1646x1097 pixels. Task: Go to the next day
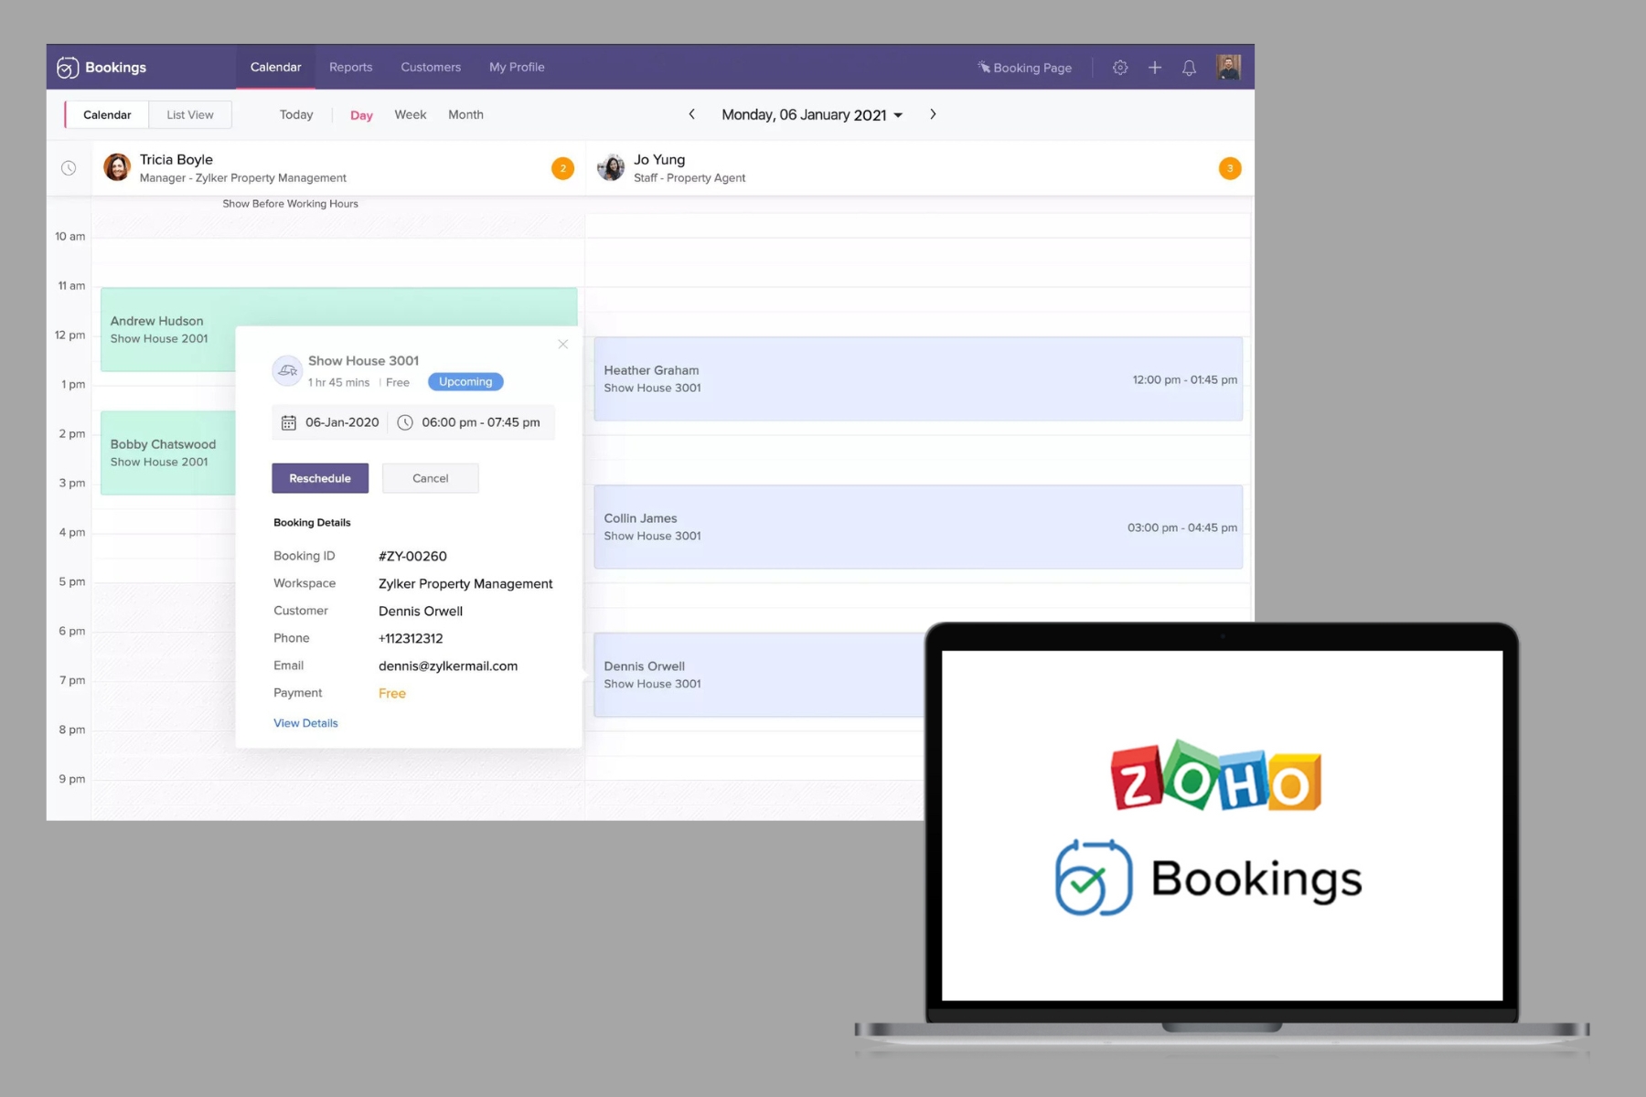pyautogui.click(x=933, y=114)
